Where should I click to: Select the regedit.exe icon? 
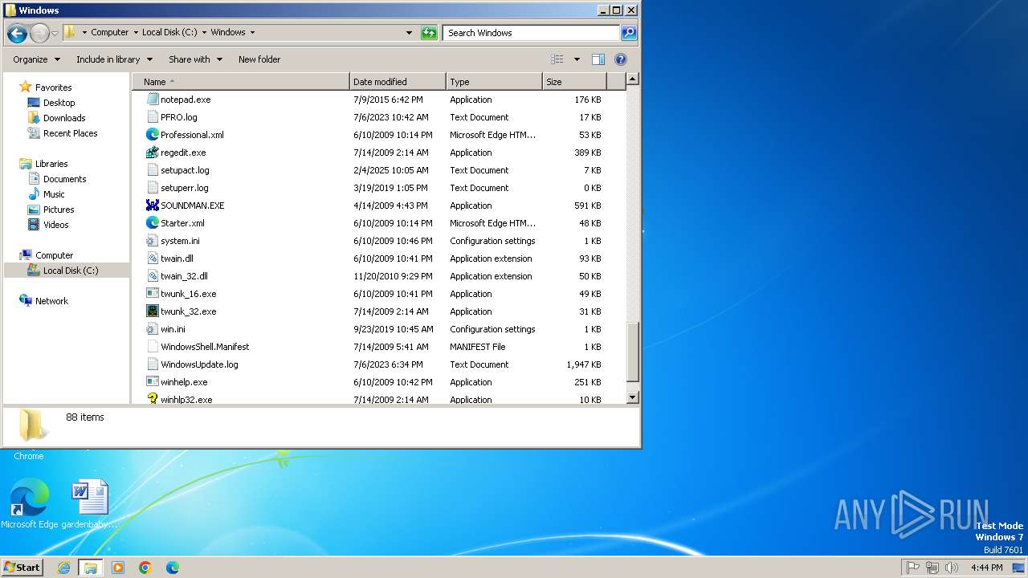coord(153,153)
